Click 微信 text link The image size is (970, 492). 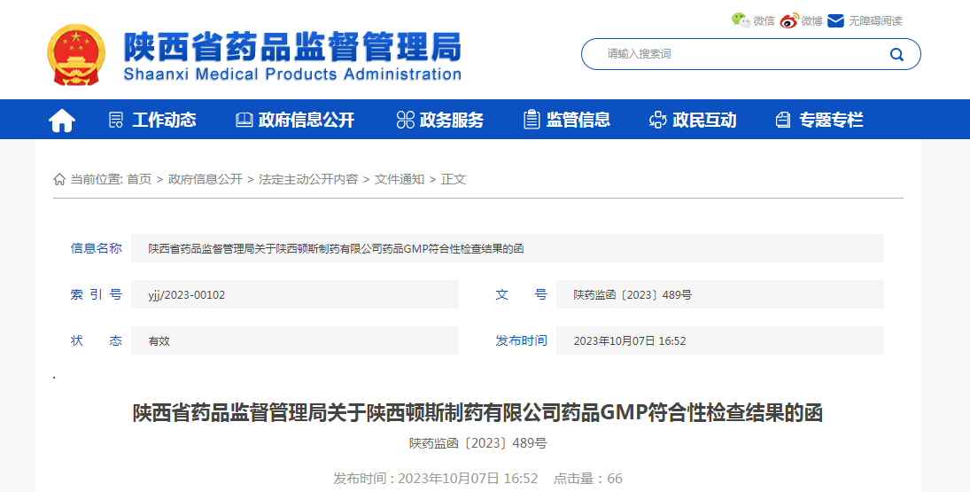[x=764, y=21]
